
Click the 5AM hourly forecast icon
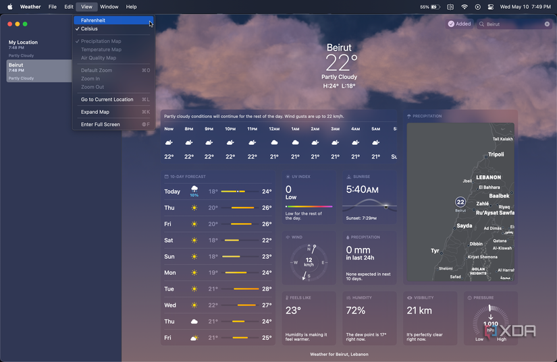(375, 142)
